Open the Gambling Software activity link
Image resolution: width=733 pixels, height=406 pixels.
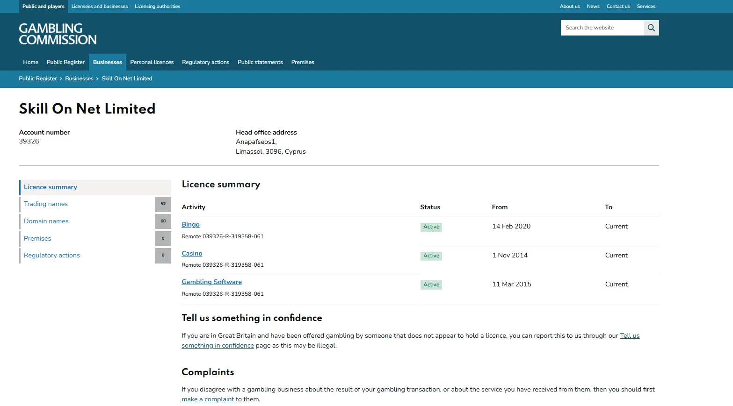pyautogui.click(x=212, y=282)
